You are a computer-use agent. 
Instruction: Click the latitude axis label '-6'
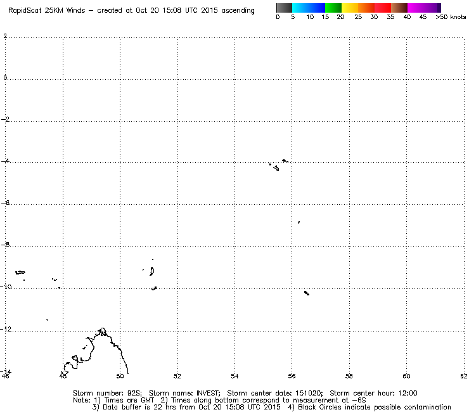(x=5, y=203)
